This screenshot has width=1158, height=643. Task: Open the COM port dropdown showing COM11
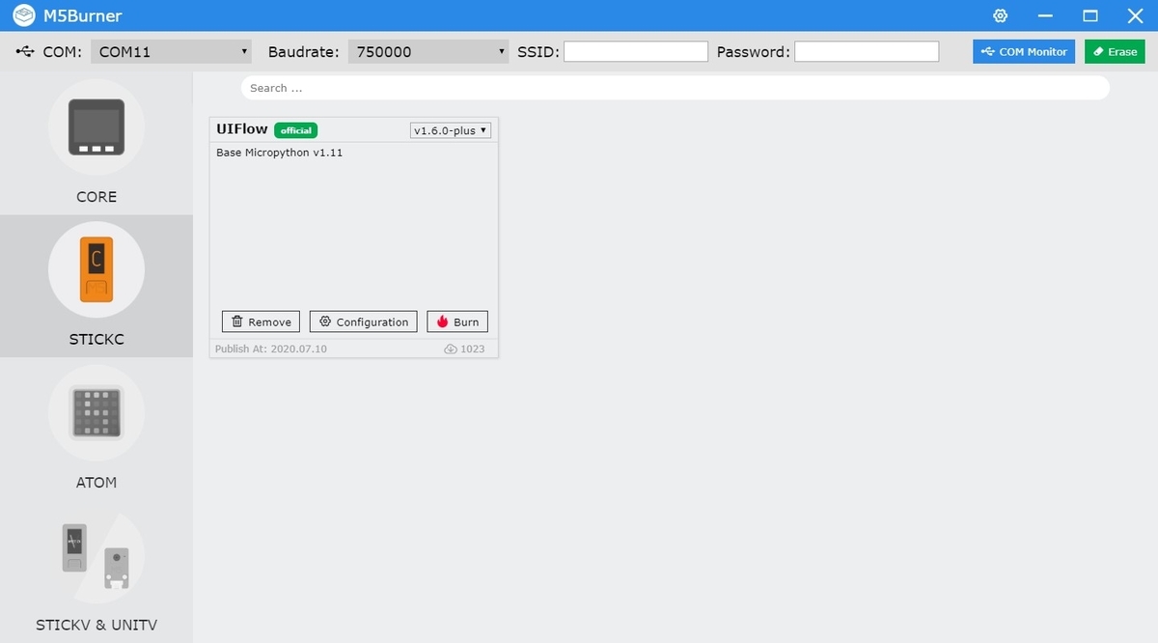pyautogui.click(x=172, y=51)
